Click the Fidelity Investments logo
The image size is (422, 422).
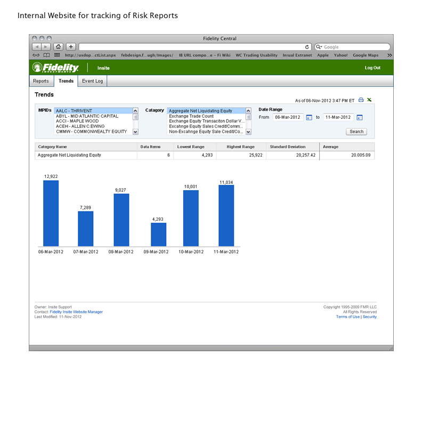(x=55, y=68)
